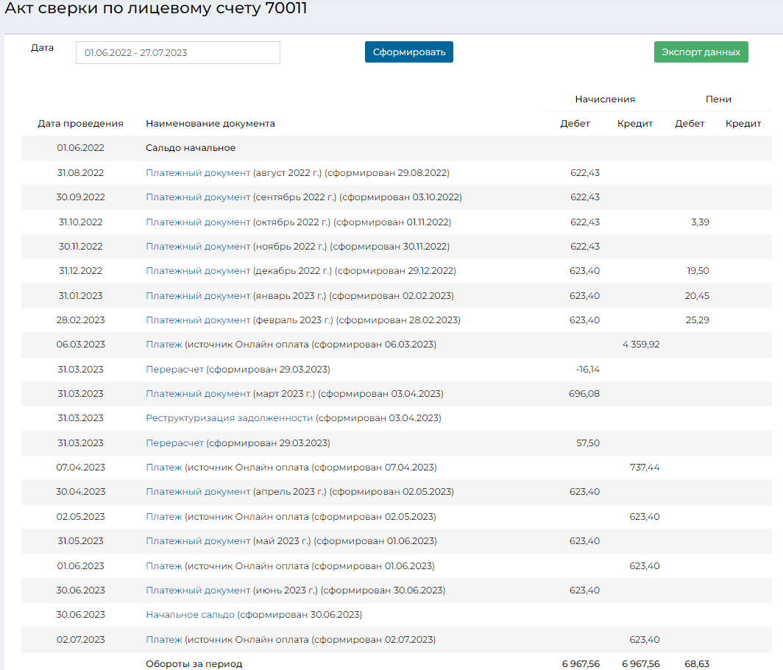Click the penalty debit value 25,29
783x670 pixels.
pos(697,320)
